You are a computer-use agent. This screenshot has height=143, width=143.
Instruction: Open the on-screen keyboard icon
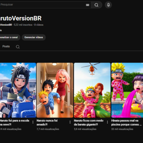click(x=87, y=5)
